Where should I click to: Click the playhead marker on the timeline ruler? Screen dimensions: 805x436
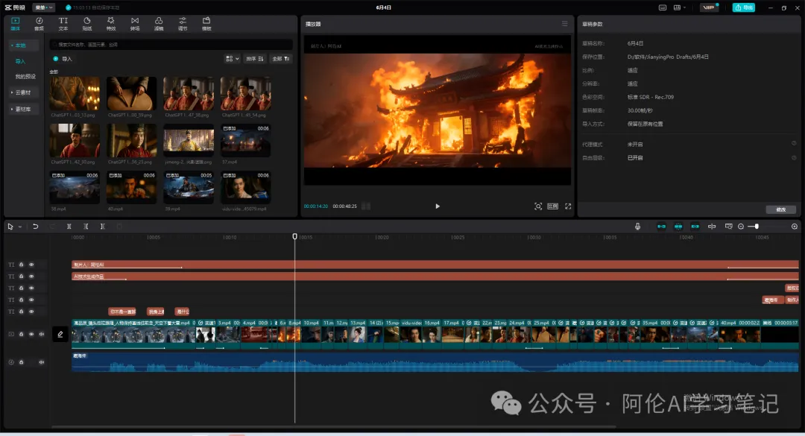[x=294, y=237]
